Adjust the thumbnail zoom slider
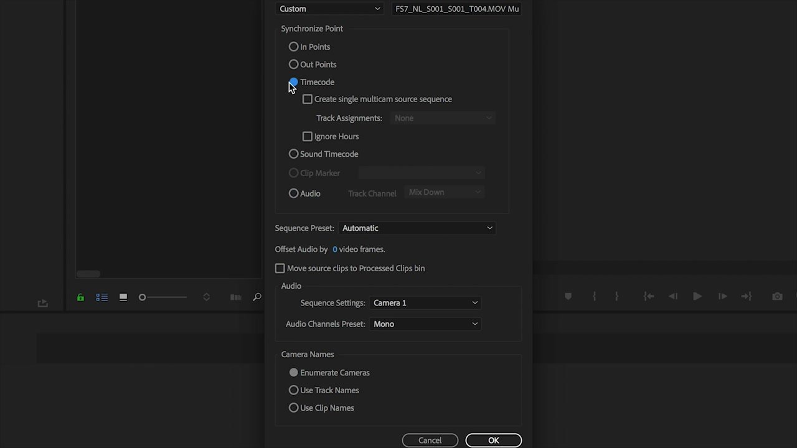 click(x=143, y=297)
